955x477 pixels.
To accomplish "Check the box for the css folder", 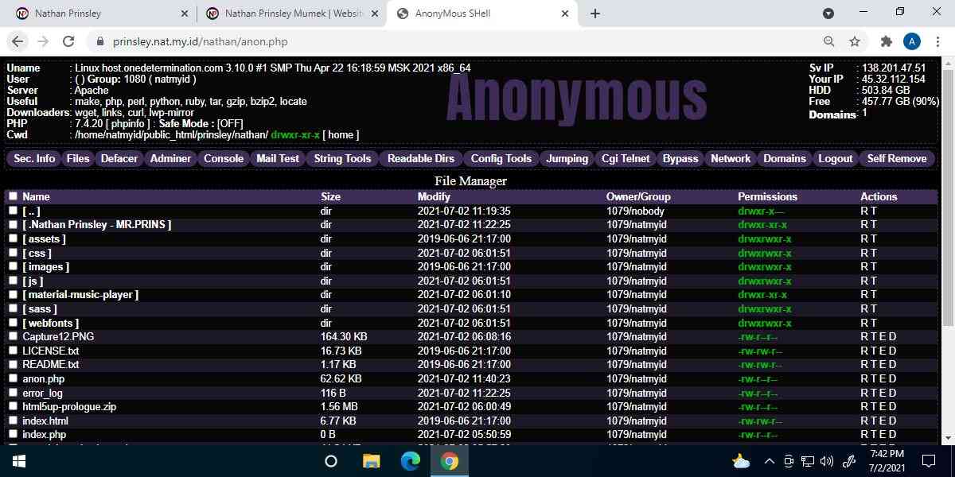I will click(13, 253).
